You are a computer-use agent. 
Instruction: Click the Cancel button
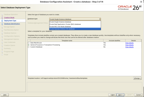click(x=138, y=95)
